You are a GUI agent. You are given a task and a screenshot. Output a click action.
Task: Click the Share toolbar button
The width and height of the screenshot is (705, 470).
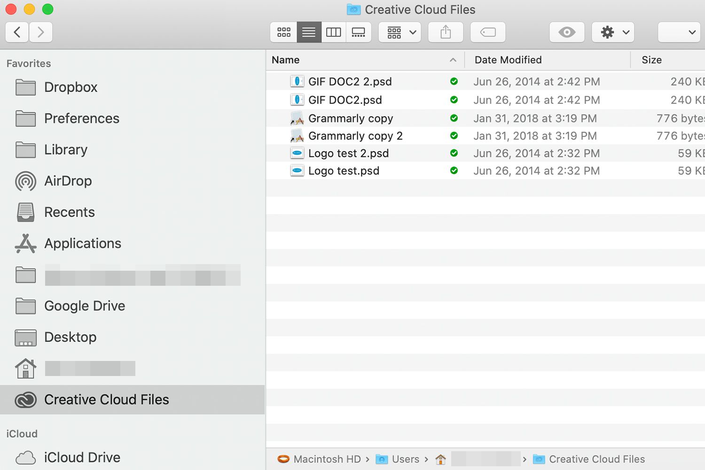446,32
